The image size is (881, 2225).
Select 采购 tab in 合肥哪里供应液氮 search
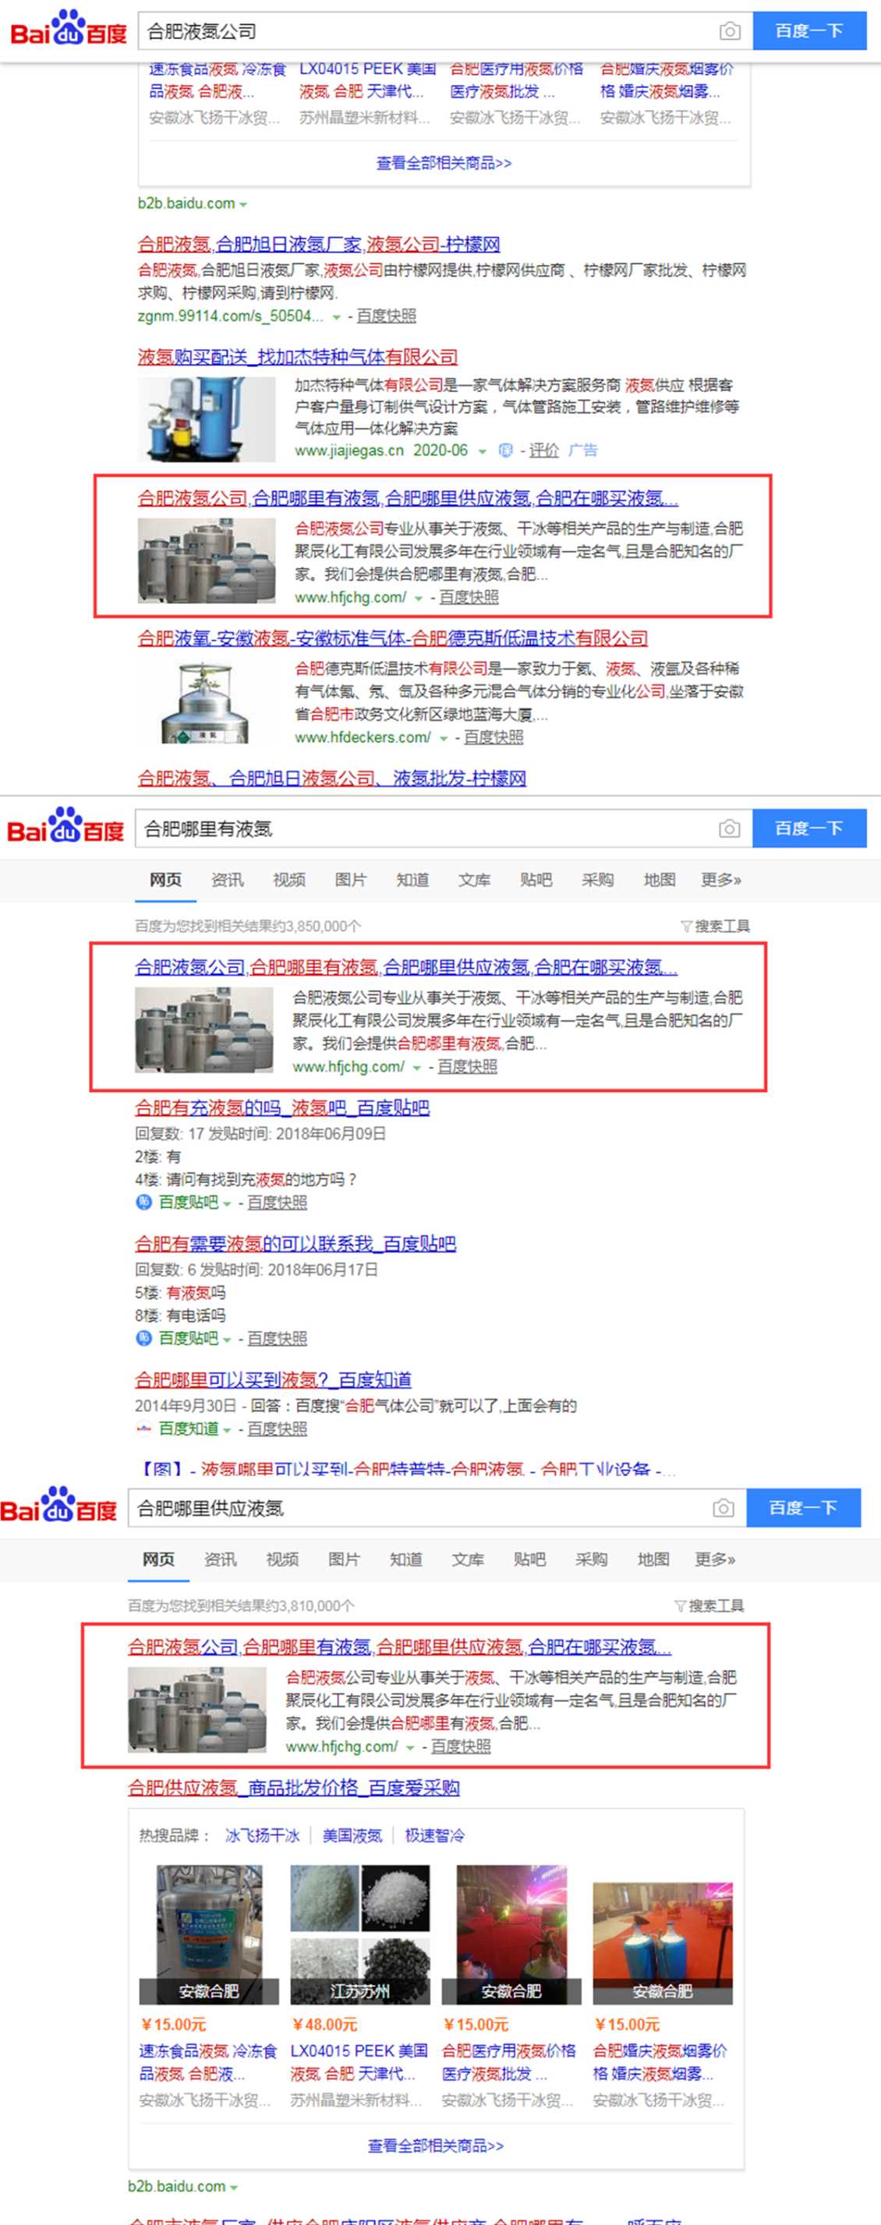tap(592, 1559)
